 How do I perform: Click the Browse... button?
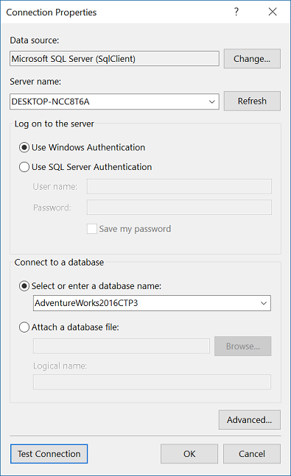[242, 346]
